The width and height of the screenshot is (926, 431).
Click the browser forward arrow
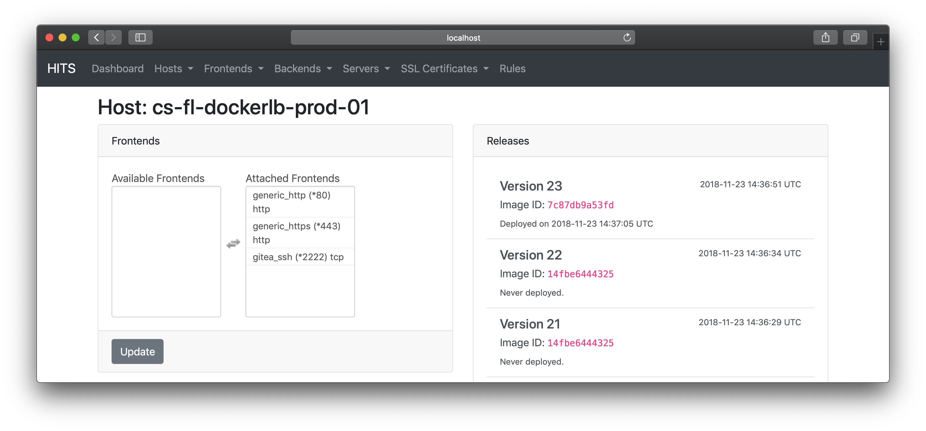coord(114,37)
